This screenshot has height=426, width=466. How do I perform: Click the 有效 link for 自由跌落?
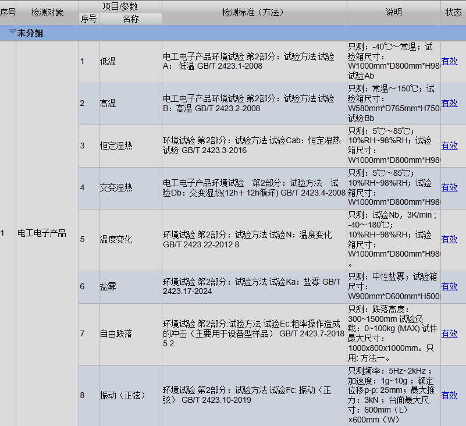[x=449, y=333]
